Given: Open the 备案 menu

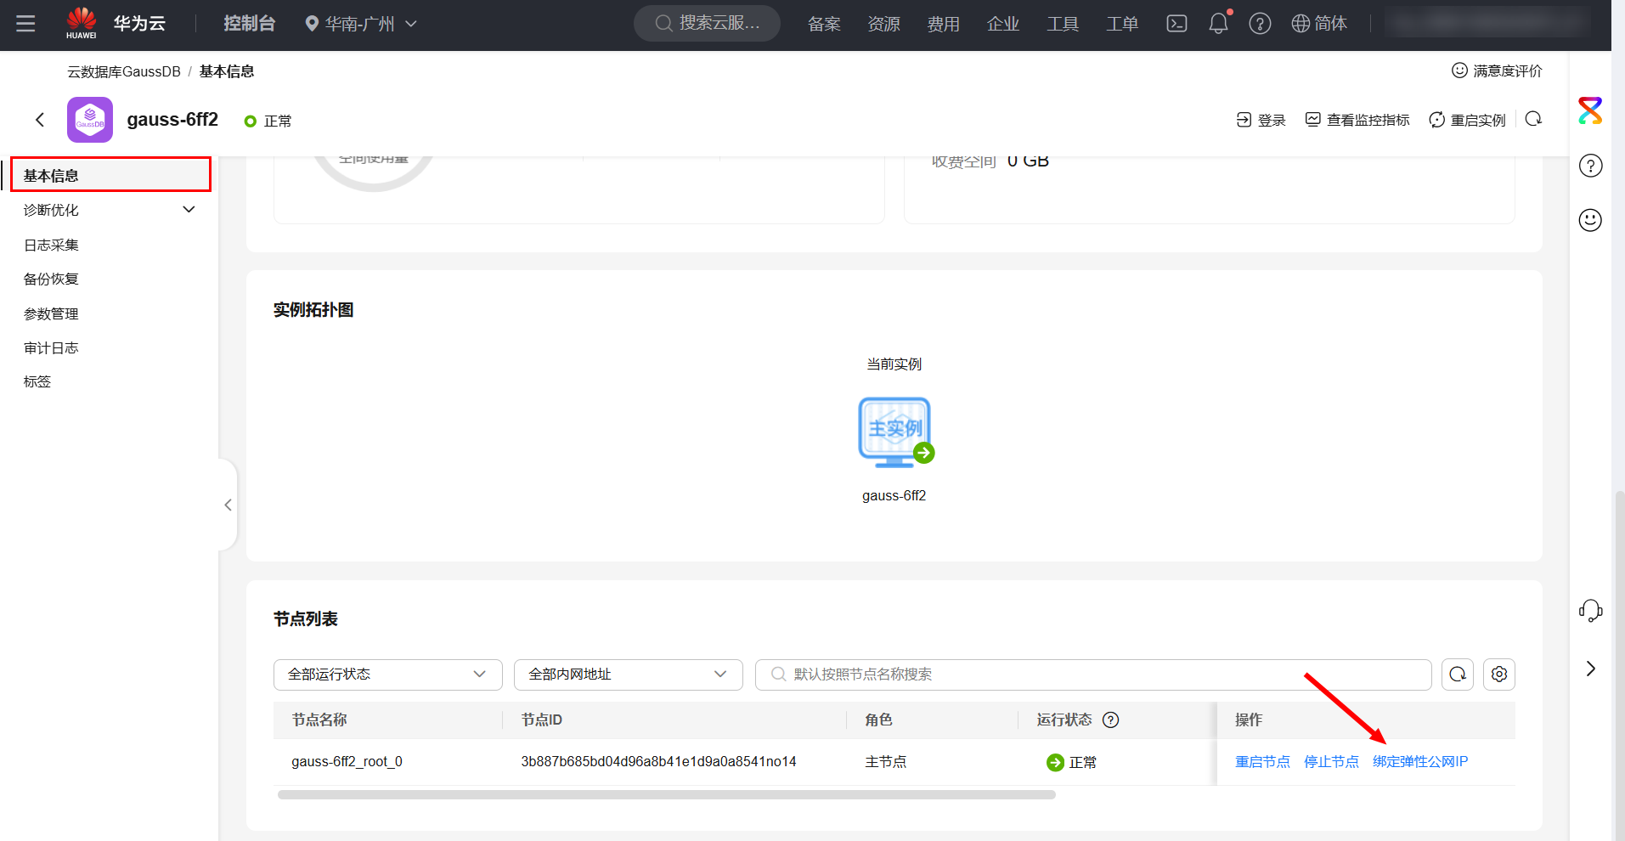Looking at the screenshot, I should [824, 24].
